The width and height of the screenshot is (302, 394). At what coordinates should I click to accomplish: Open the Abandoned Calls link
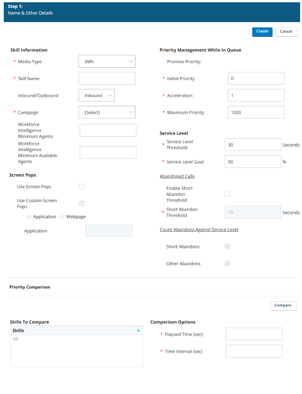[177, 176]
